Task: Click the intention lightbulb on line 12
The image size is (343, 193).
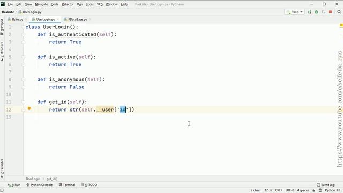Action: 29,108
